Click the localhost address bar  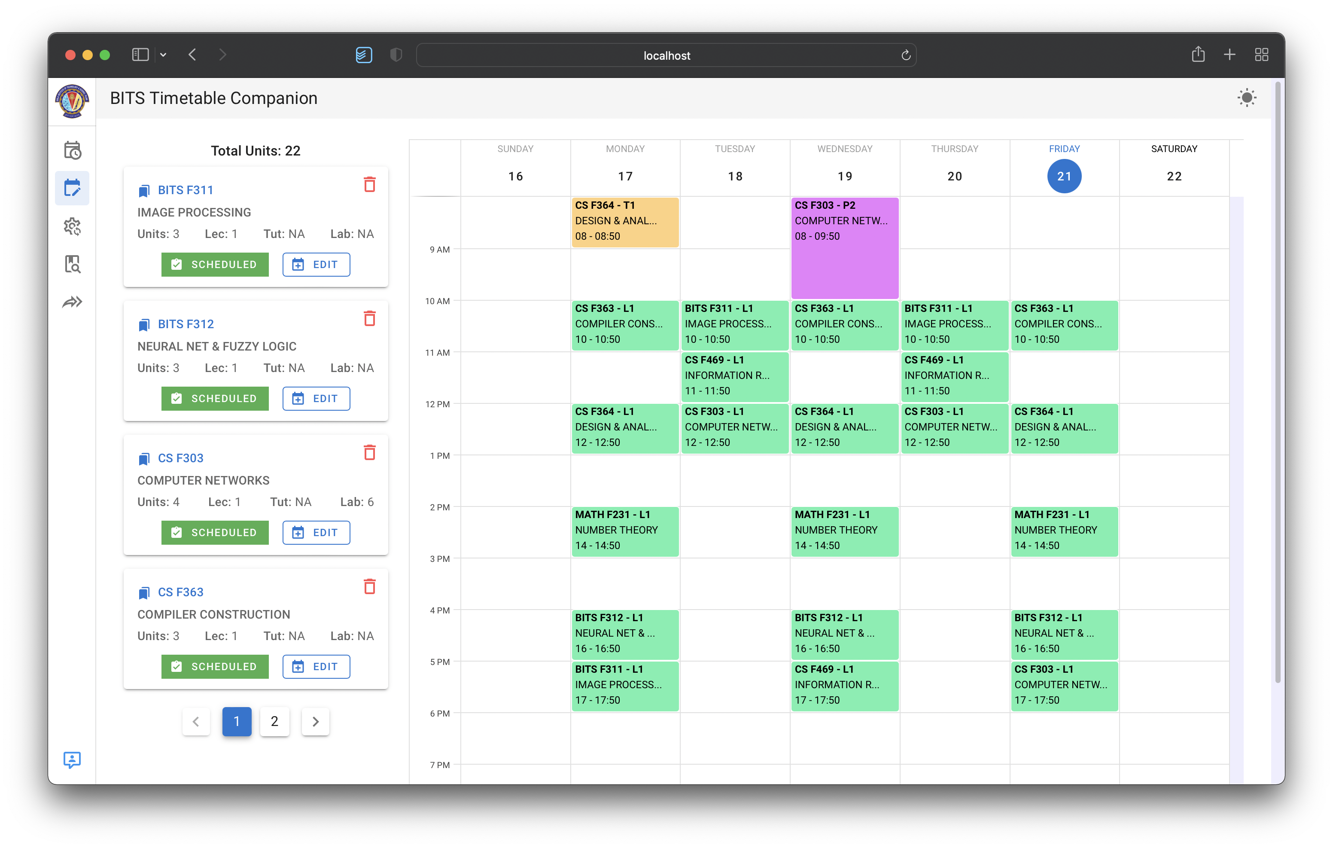coord(666,55)
